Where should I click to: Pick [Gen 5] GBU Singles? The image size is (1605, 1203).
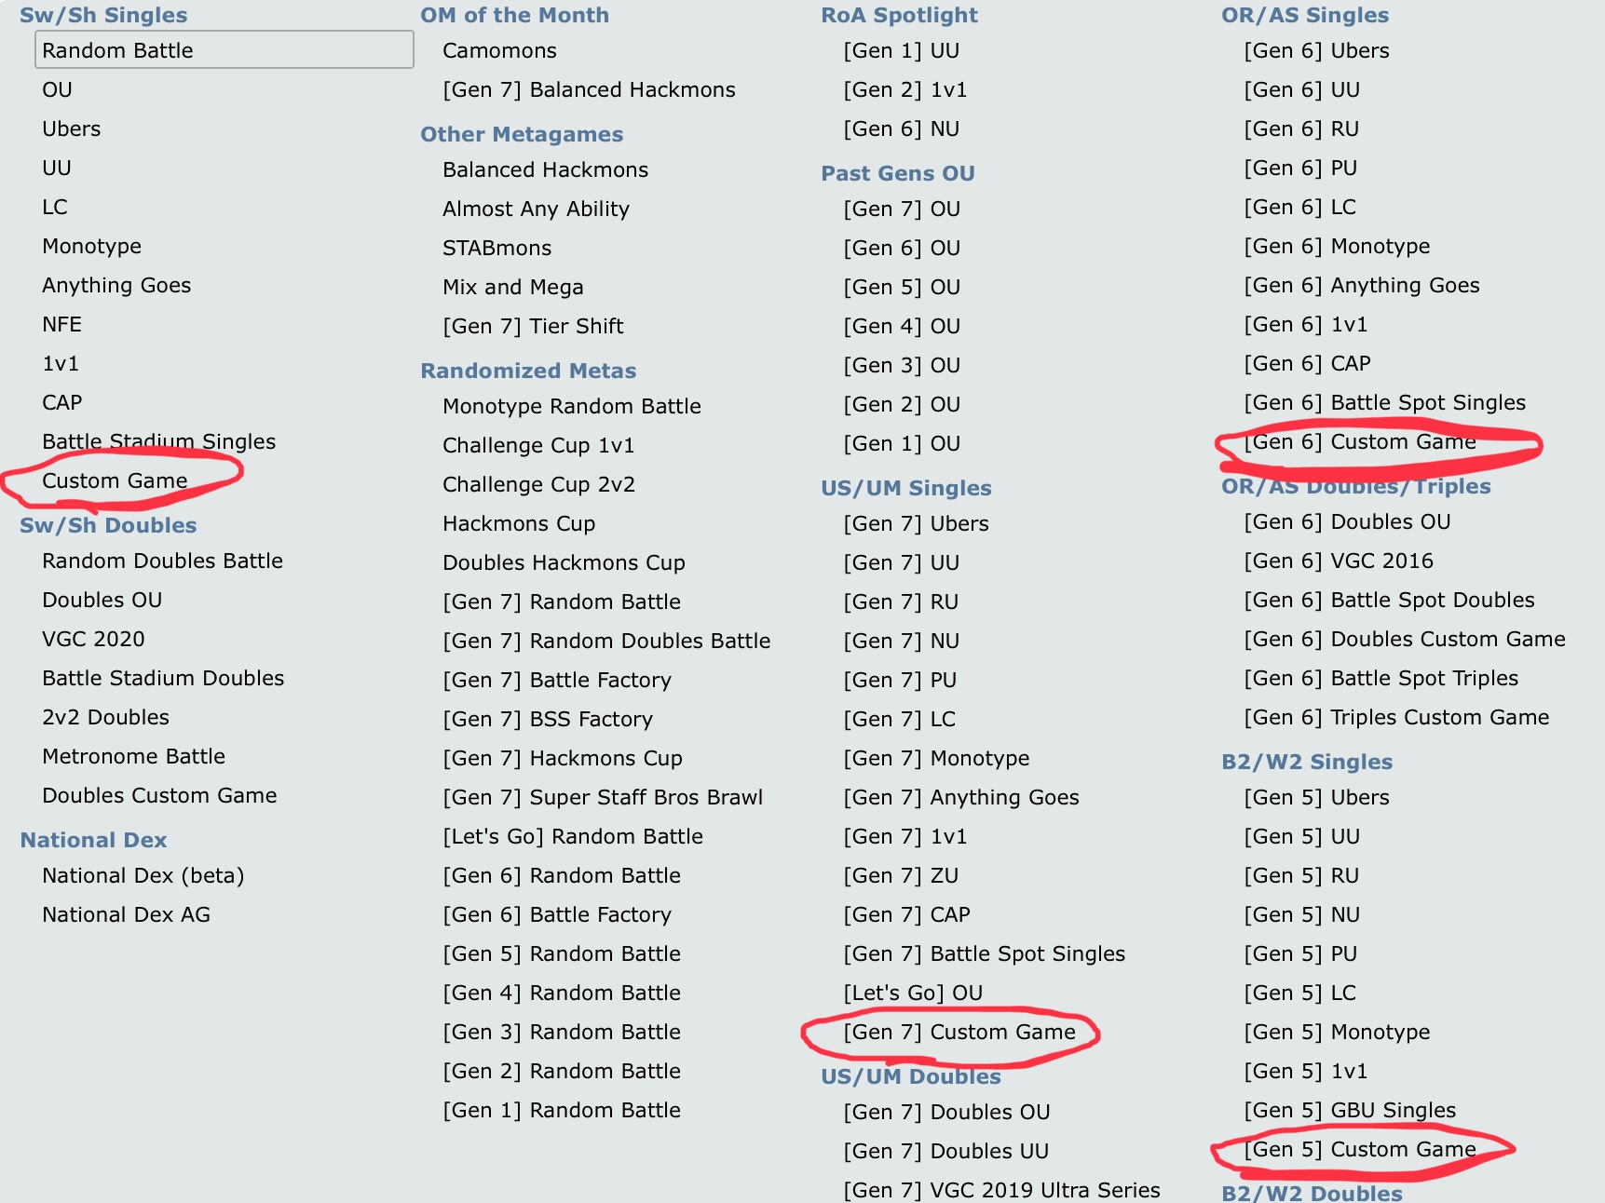(x=1349, y=1110)
